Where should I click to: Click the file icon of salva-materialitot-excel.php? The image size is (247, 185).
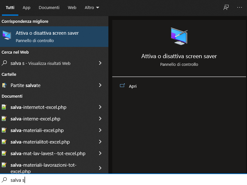point(4,142)
